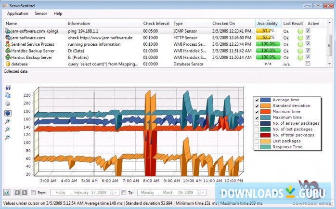Open the From date picker dropdown
Screen dimensions: 336x209
coord(114,193)
